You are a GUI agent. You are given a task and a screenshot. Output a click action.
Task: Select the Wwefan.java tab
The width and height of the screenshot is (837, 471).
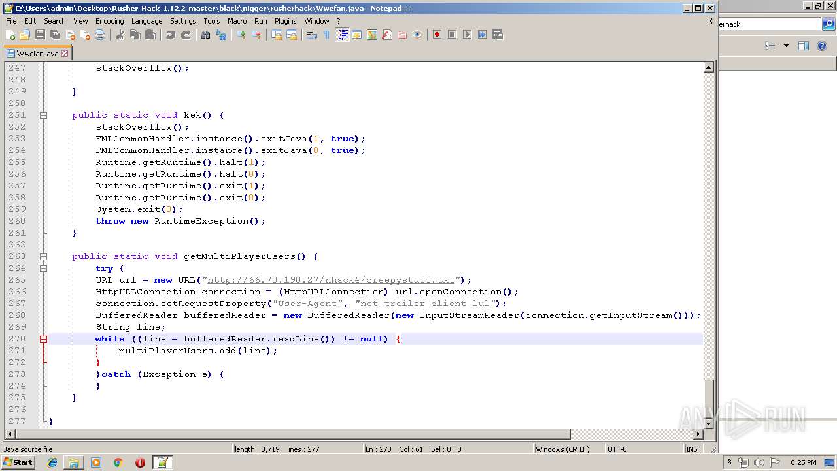[x=37, y=54]
